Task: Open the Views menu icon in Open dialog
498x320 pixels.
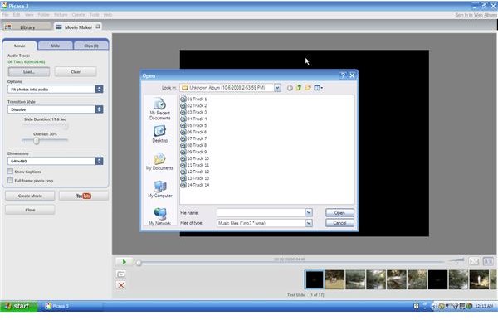Action: point(318,88)
